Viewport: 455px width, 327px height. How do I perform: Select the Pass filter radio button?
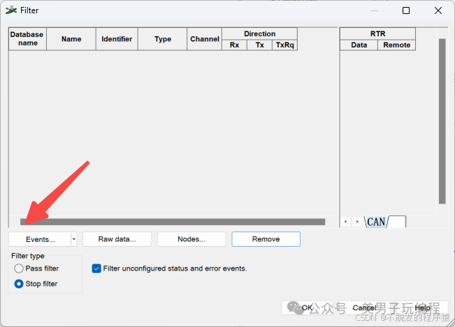click(x=19, y=268)
